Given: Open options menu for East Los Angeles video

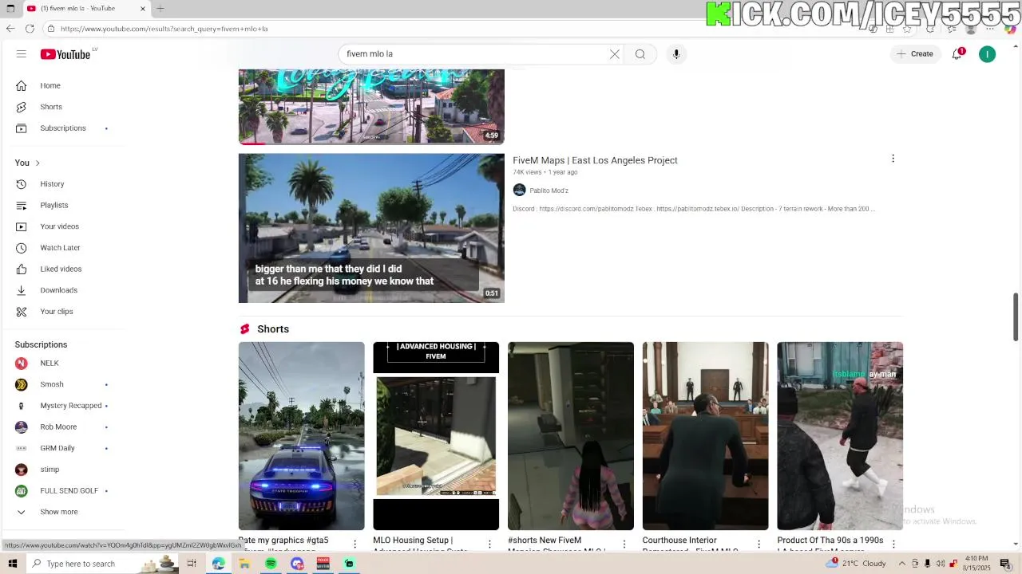Looking at the screenshot, I should 893,159.
